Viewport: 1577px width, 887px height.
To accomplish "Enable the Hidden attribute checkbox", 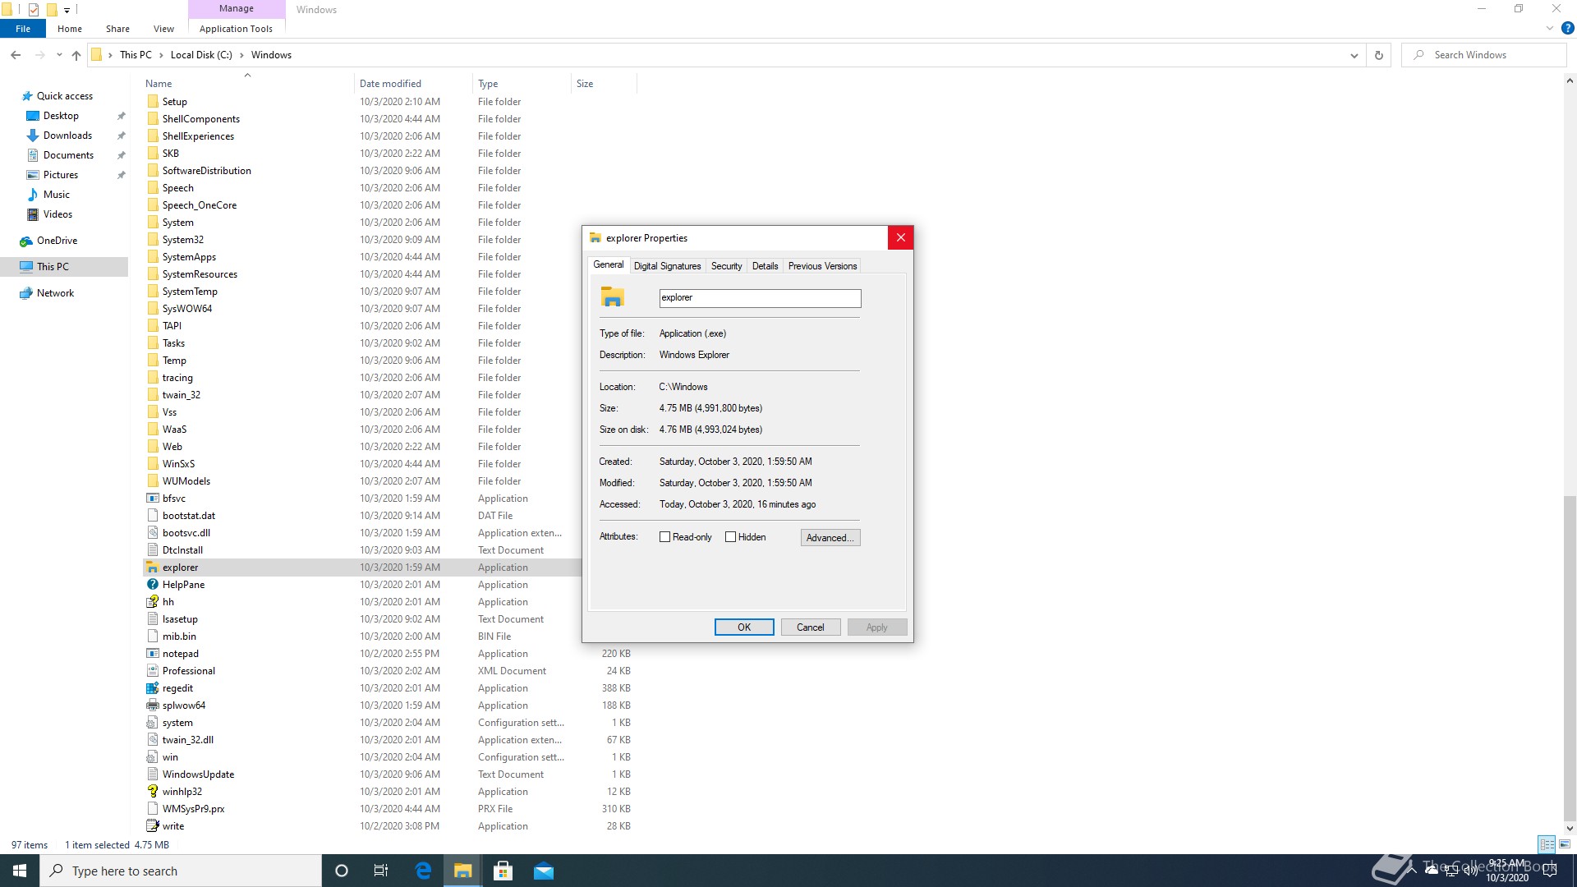I will click(730, 537).
